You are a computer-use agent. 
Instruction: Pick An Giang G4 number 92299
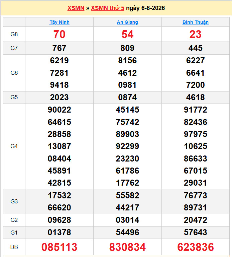tap(127, 146)
